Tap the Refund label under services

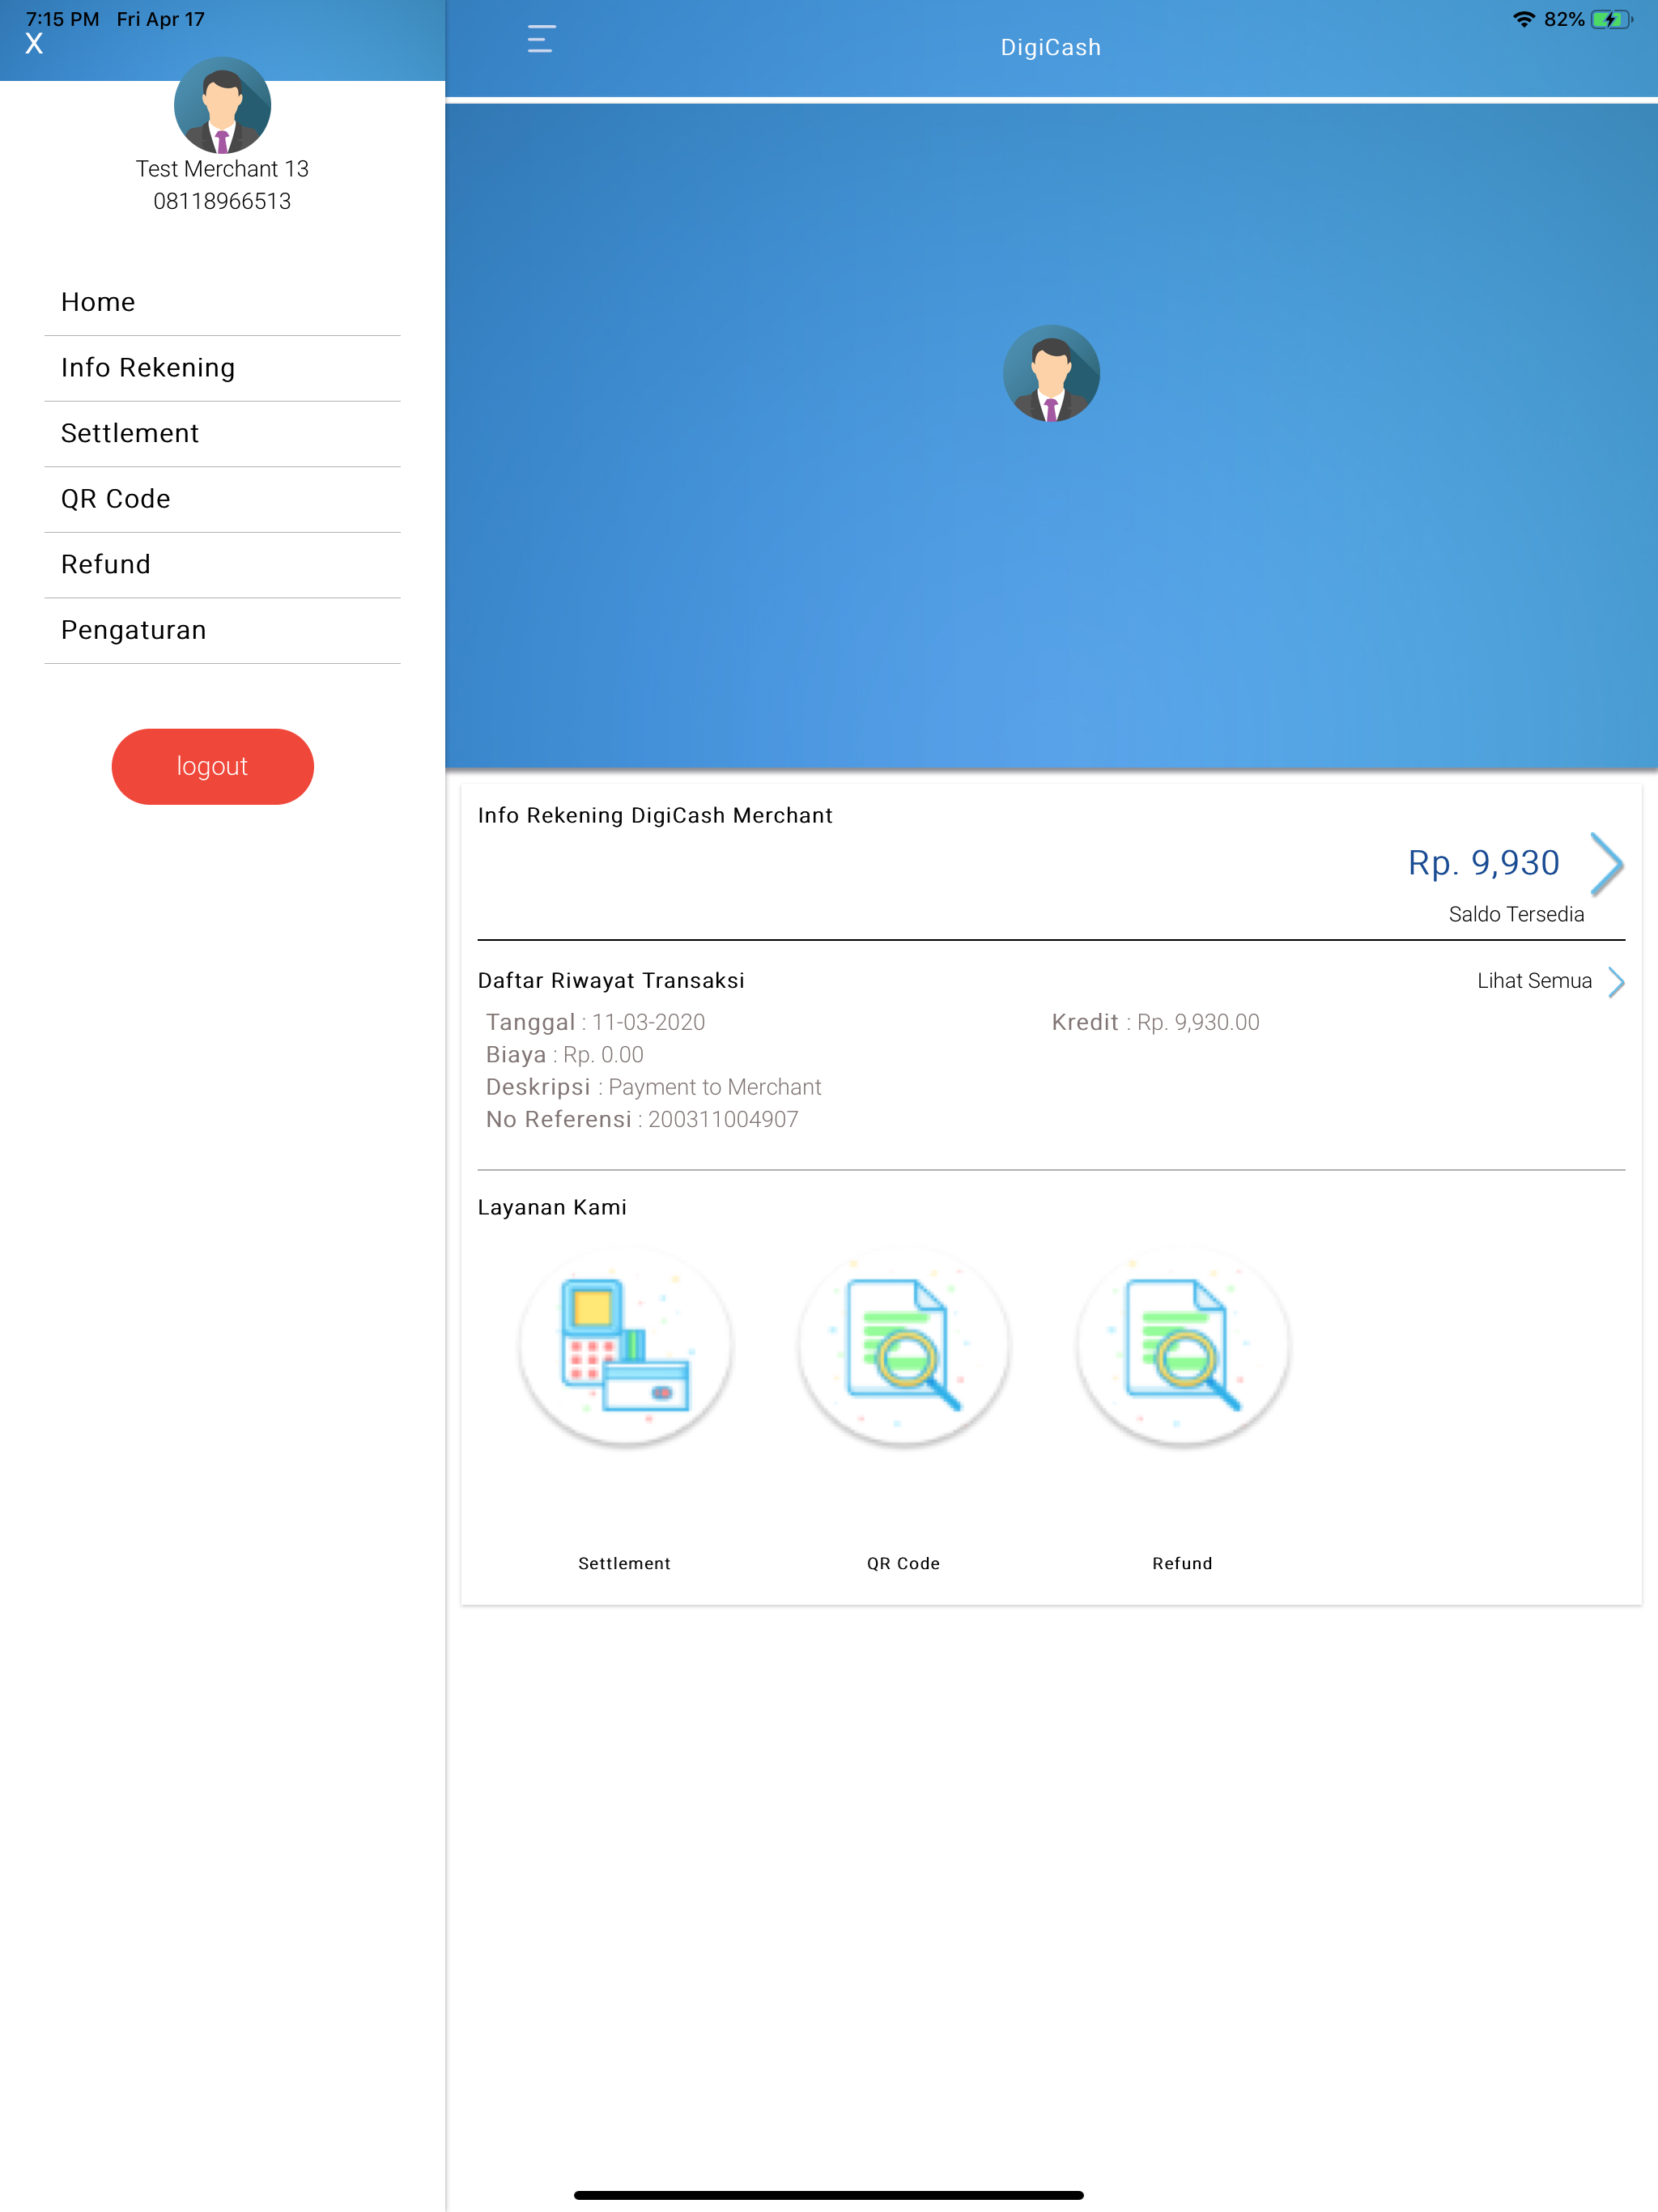coord(1182,1563)
